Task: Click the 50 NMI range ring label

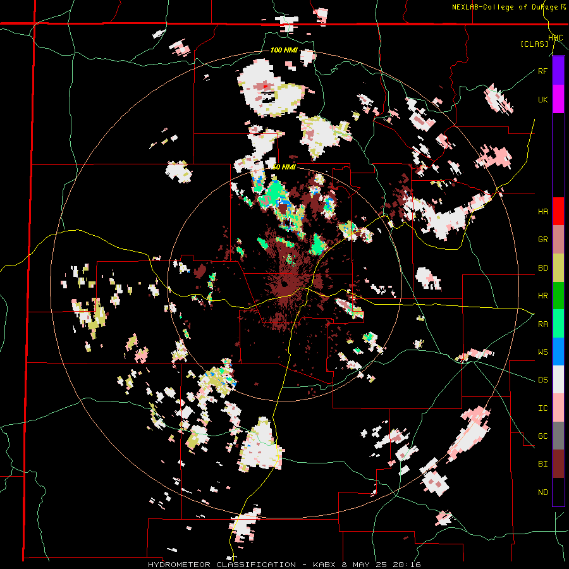Action: 284,167
